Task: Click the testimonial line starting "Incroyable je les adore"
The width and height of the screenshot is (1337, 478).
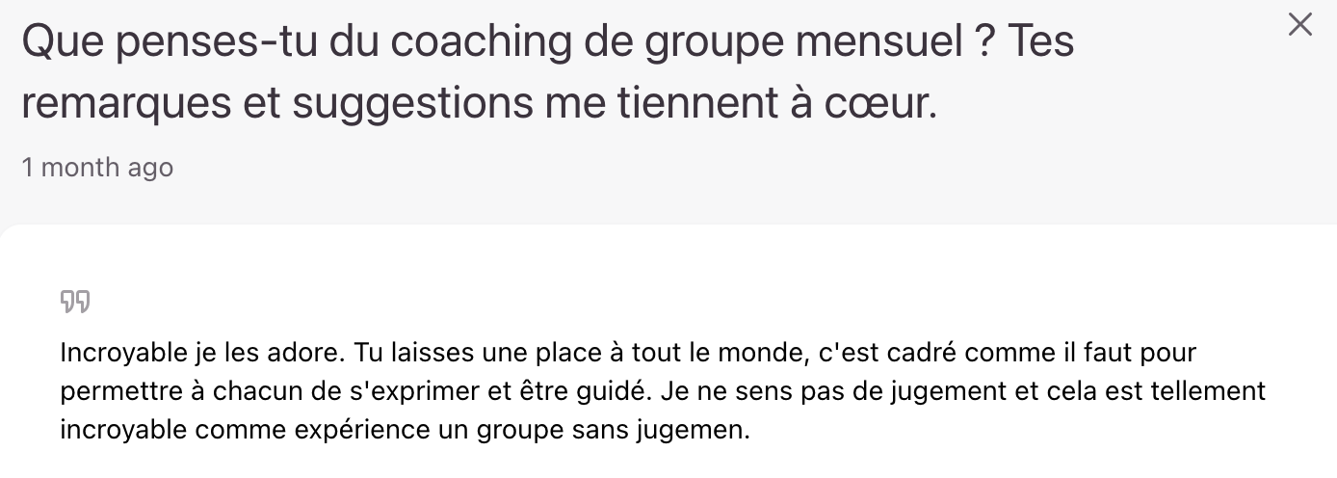Action: (627, 354)
